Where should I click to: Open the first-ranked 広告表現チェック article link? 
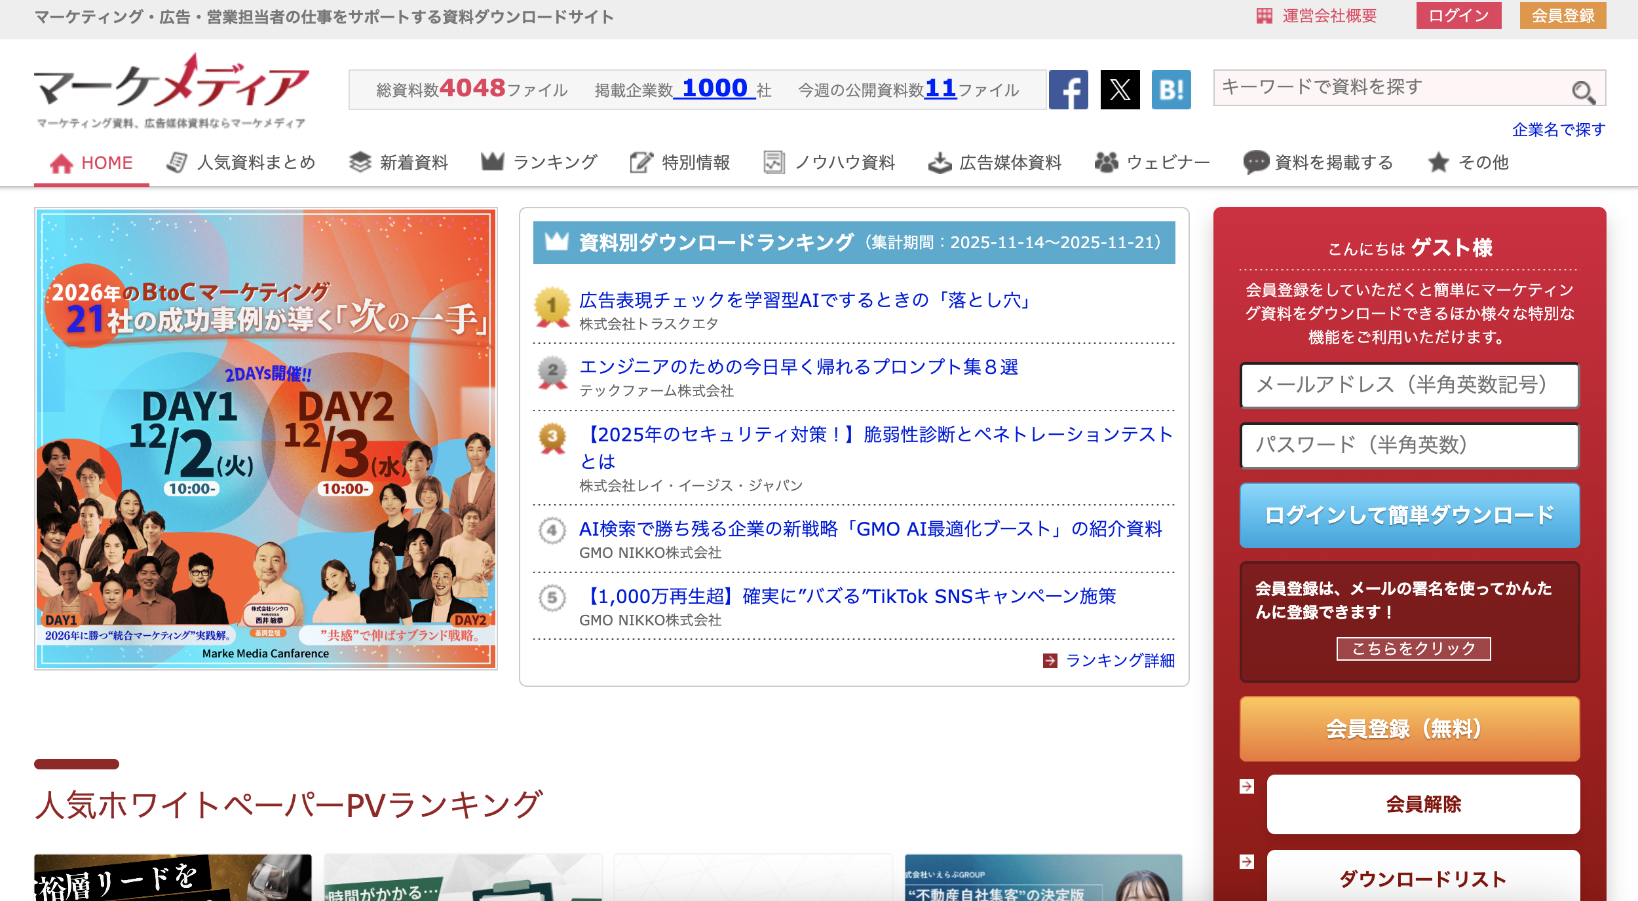point(805,300)
